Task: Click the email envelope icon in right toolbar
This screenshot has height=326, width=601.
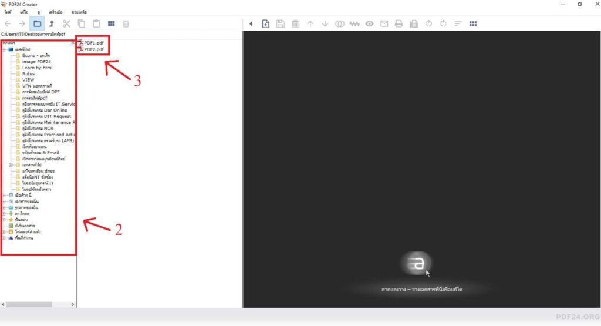Action: tap(384, 24)
